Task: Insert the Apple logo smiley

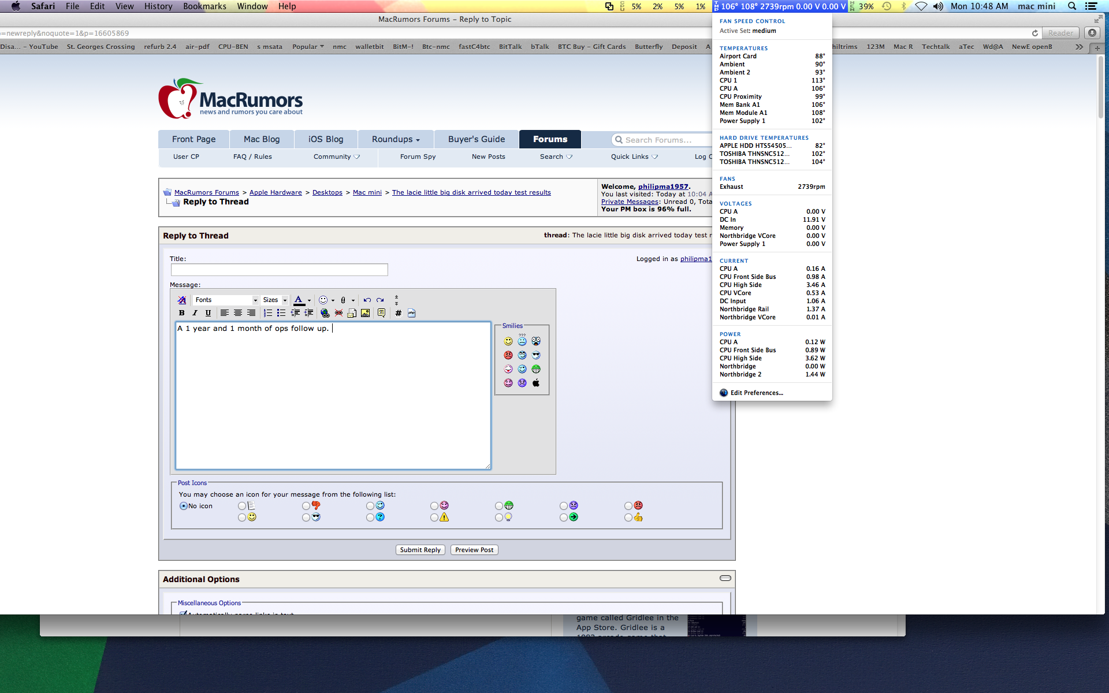Action: pos(536,383)
